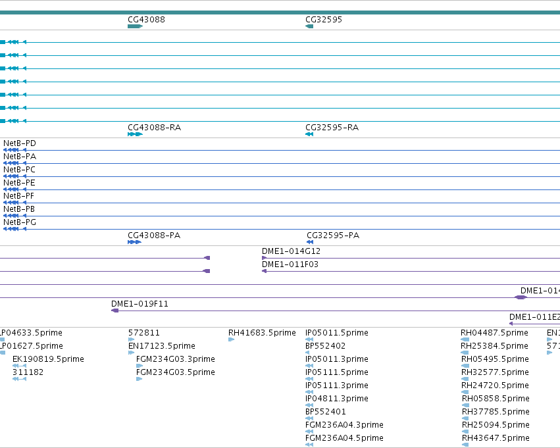Image resolution: width=560 pixels, height=448 pixels.
Task: Click the RH41683.5prime EST label
Action: (262, 333)
